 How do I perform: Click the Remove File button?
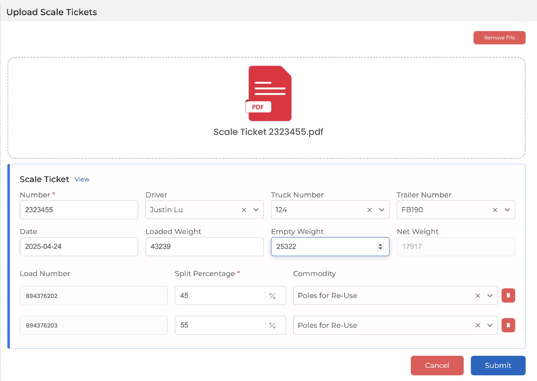(499, 38)
